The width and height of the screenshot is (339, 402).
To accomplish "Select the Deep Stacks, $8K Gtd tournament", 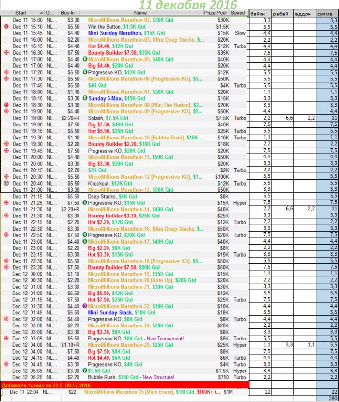I will click(112, 196).
